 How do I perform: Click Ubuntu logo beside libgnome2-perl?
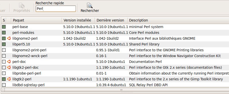tap(9, 38)
